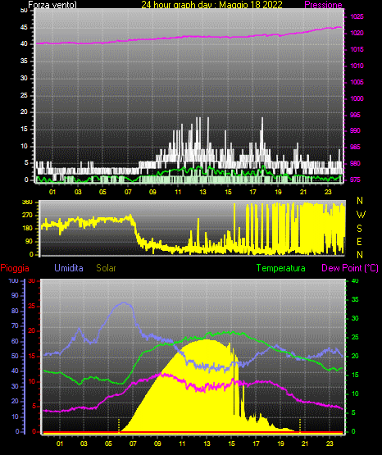The image size is (382, 455).
Task: Click the 25 value on red rain axis
Action: [x=32, y=306]
